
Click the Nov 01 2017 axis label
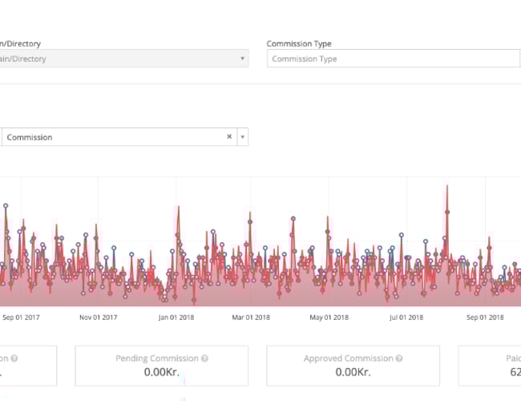[99, 317]
